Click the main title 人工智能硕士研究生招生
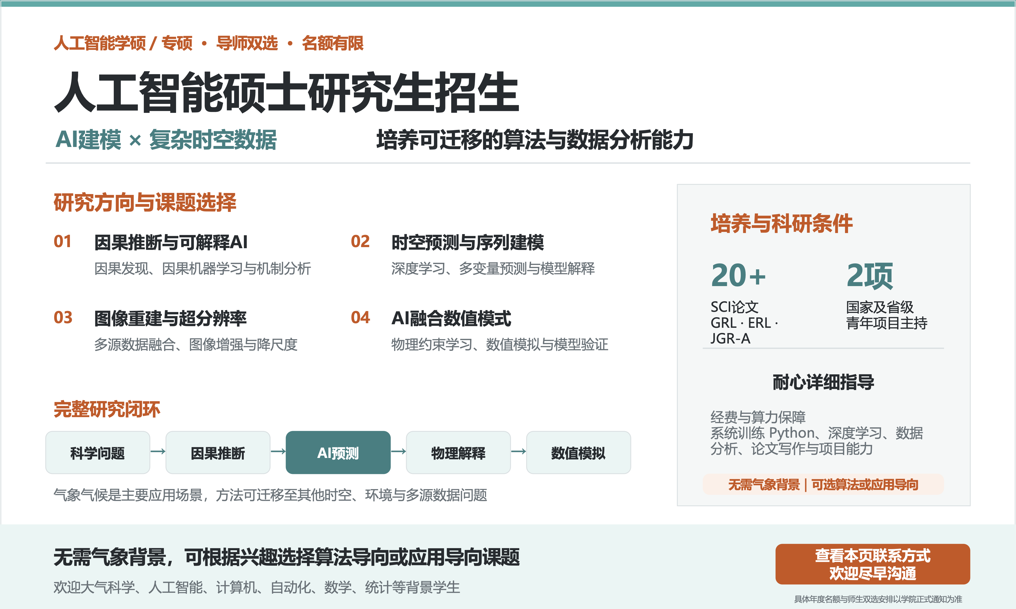1016x609 pixels. click(287, 92)
